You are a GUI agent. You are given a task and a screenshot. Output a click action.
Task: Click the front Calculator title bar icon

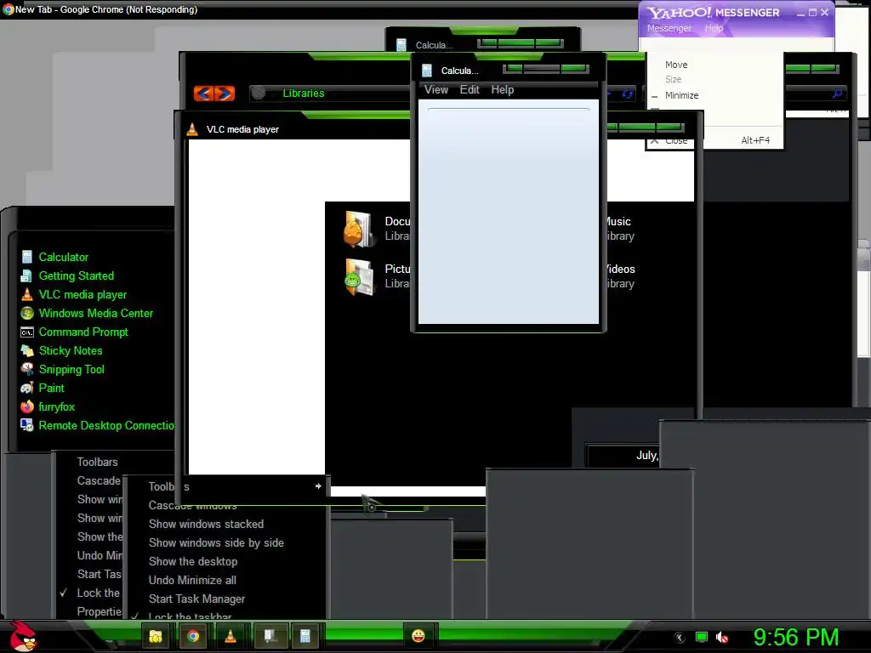pyautogui.click(x=427, y=71)
